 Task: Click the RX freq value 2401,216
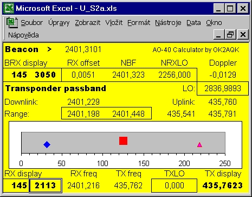pos(83,186)
